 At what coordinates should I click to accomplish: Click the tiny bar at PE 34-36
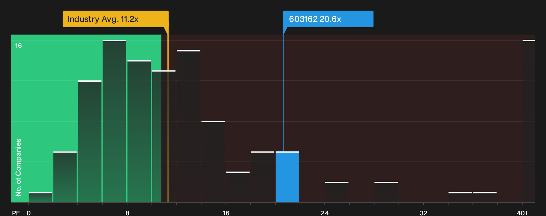[460, 197]
